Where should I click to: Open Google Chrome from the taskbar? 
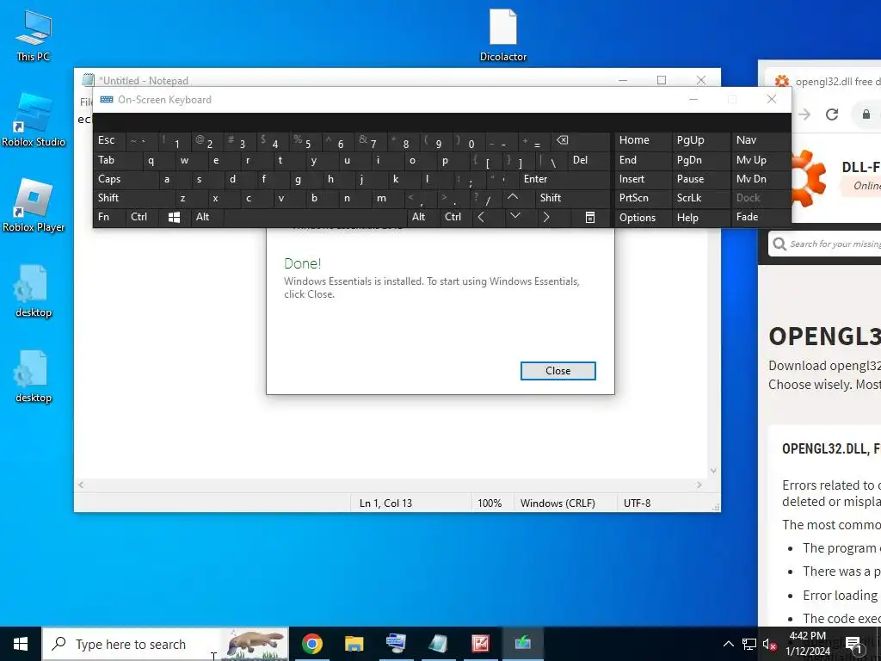[x=311, y=644]
